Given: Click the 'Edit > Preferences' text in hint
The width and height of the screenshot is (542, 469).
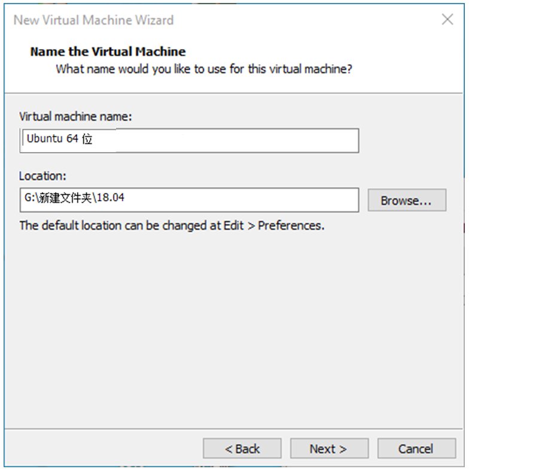Looking at the screenshot, I should 274,225.
